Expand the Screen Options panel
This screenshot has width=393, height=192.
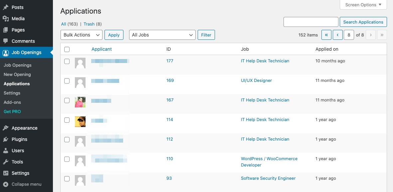point(363,5)
